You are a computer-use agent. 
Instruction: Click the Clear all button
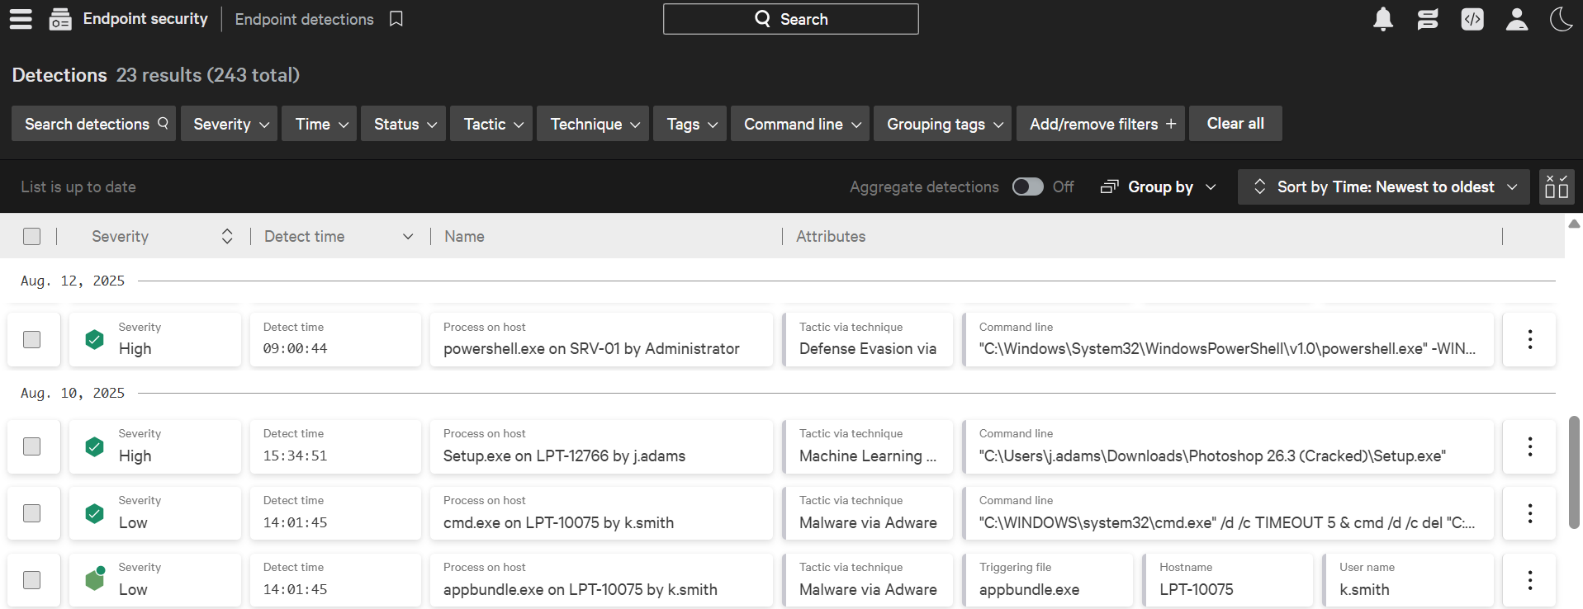1235,124
